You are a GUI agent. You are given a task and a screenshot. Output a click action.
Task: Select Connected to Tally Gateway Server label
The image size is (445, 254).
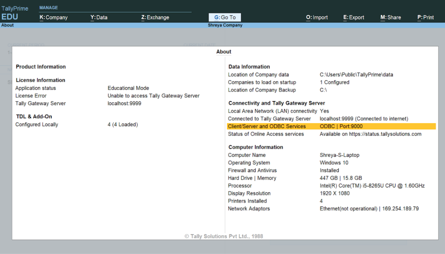point(269,119)
